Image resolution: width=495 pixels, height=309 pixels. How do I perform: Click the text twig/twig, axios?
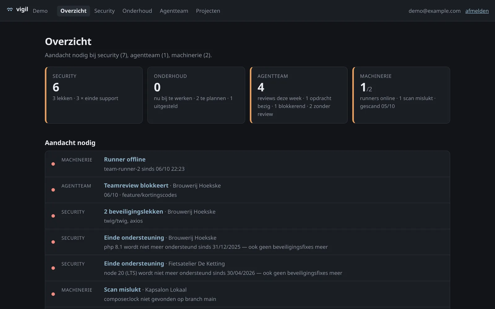123,221
